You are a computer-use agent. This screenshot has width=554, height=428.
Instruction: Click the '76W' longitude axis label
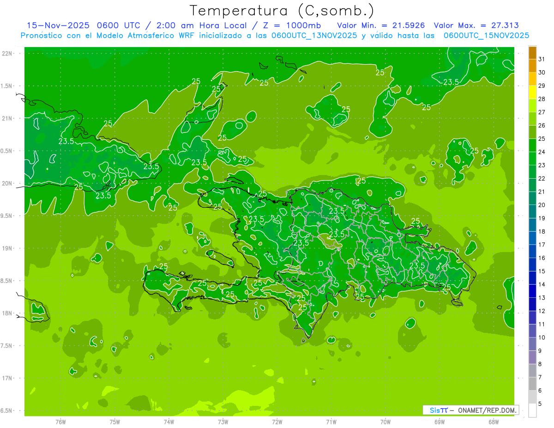coord(60,422)
